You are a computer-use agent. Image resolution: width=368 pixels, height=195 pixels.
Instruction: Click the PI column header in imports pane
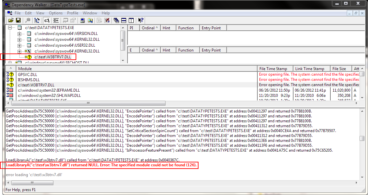pyautogui.click(x=134, y=28)
